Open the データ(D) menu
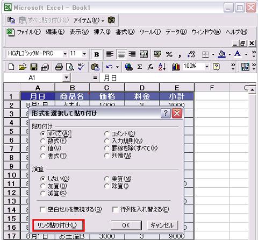 click(x=176, y=32)
